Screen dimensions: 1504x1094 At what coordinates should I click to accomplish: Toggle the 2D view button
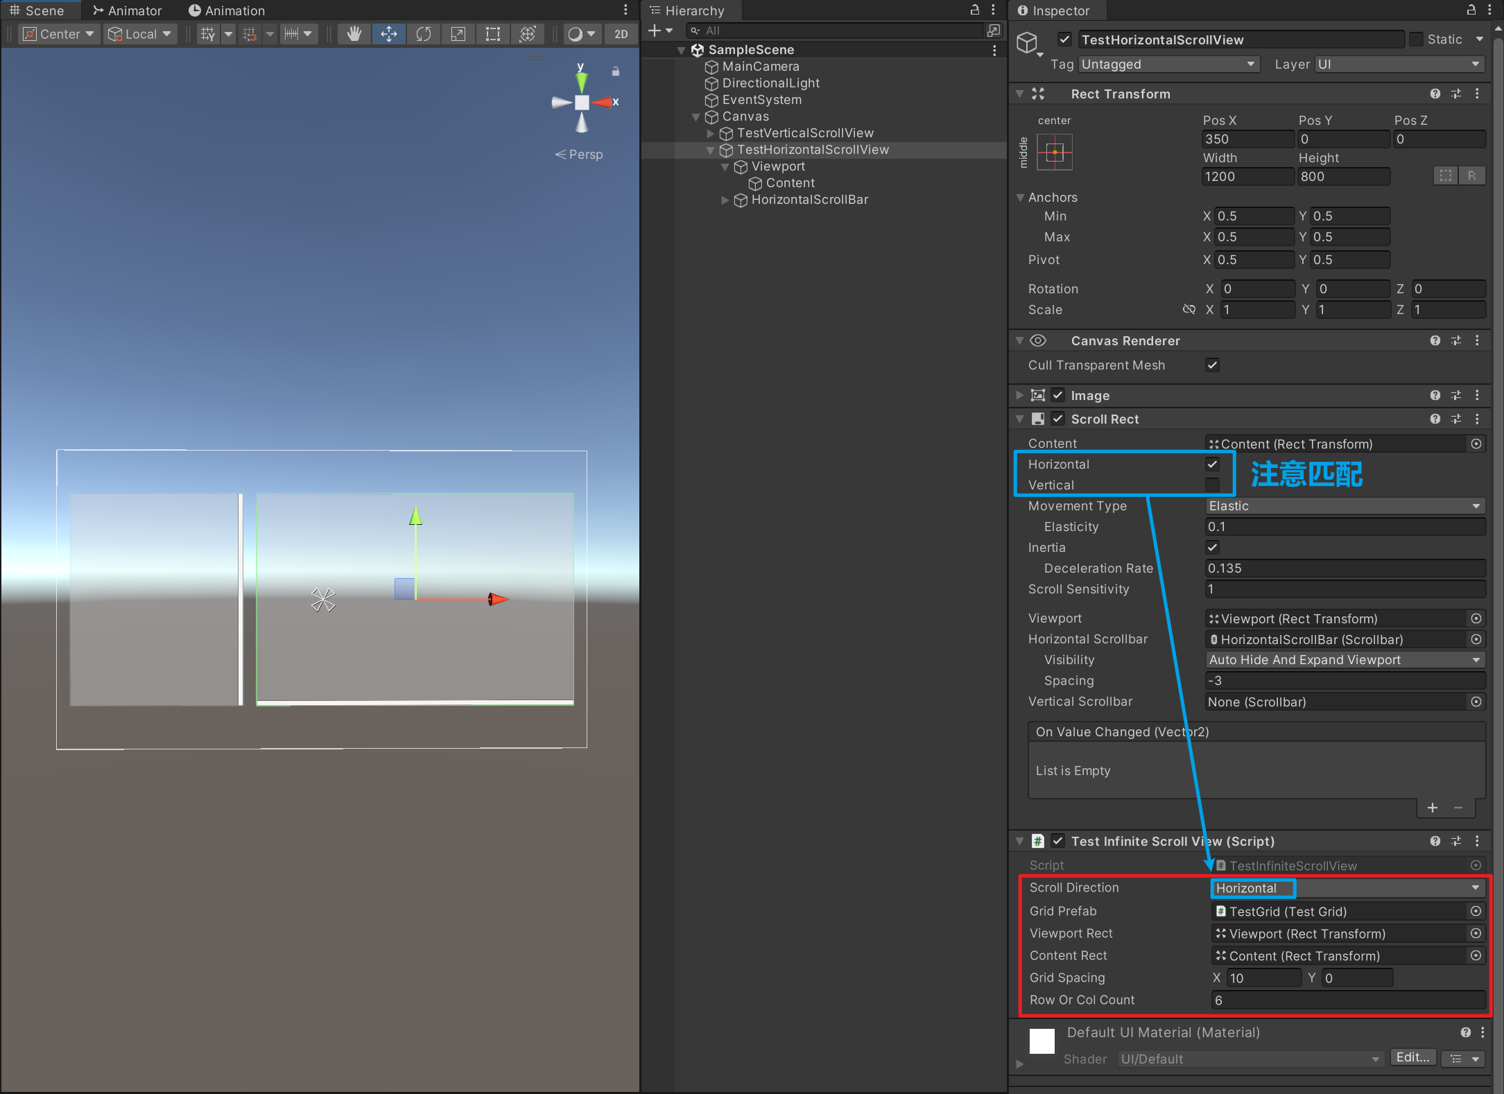[x=621, y=34]
